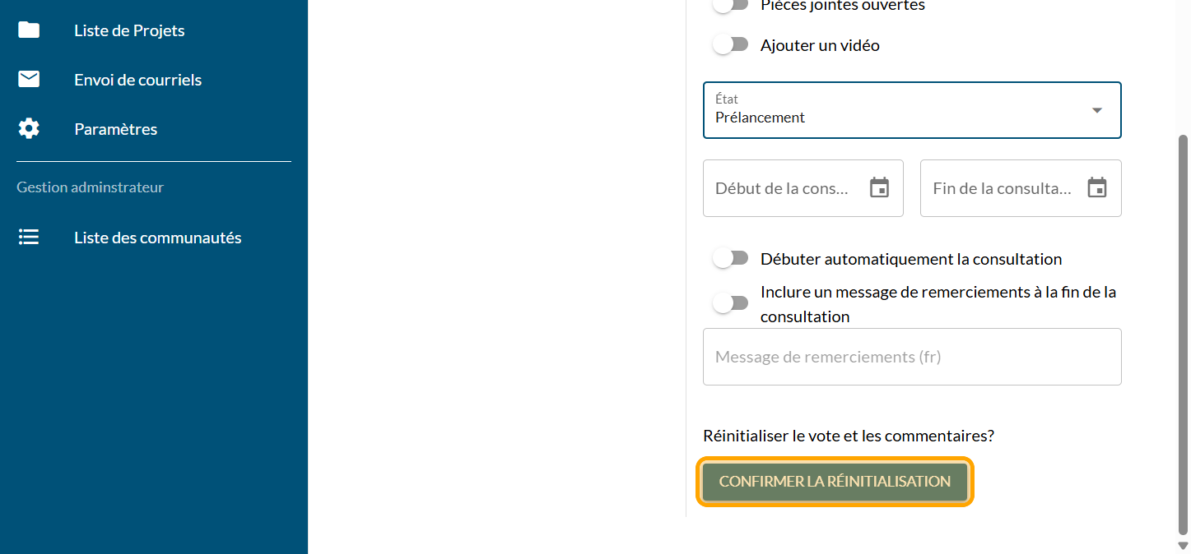Click the Début de la consultation date field
This screenshot has height=554, width=1191.
pyautogui.click(x=782, y=188)
